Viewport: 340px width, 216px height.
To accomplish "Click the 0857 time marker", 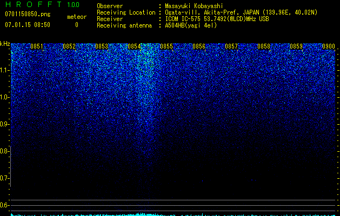I will tap(231, 46).
